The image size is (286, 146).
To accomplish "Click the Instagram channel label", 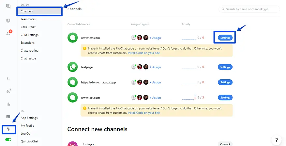I will pyautogui.click(x=89, y=144).
